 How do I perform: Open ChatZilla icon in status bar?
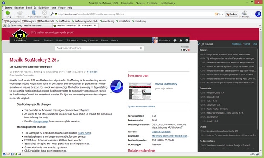(20, 154)
